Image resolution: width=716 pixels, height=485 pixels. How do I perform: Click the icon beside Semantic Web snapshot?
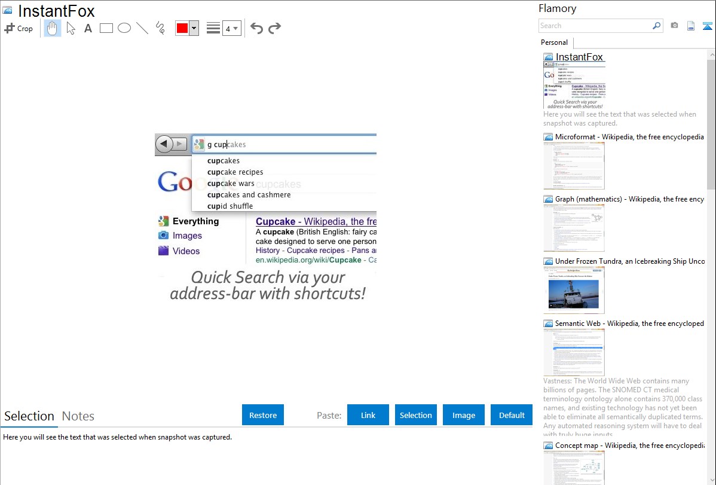tap(548, 324)
